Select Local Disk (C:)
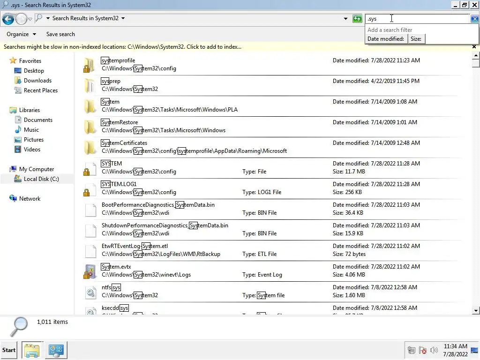Screen dimensions: 480x360 (x=41, y=179)
